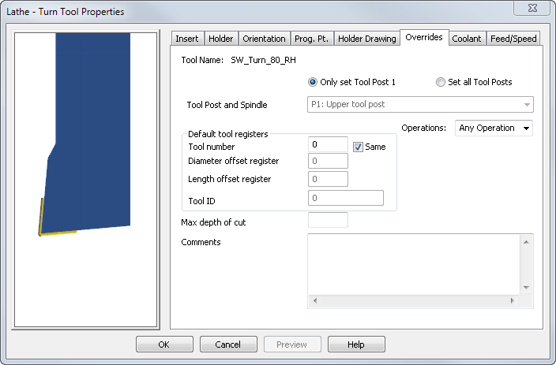556x365 pixels.
Task: Open the Feed/Speed tab
Action: click(x=513, y=39)
